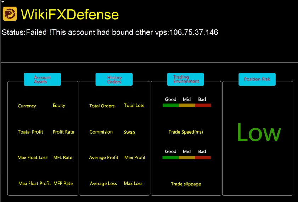Click the MFL Rate label
Viewport: 298px width, 202px height.
click(62, 158)
